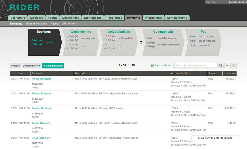The width and height of the screenshot is (247, 149).
Task: Click the magnifier search icon
Action: click(x=221, y=66)
